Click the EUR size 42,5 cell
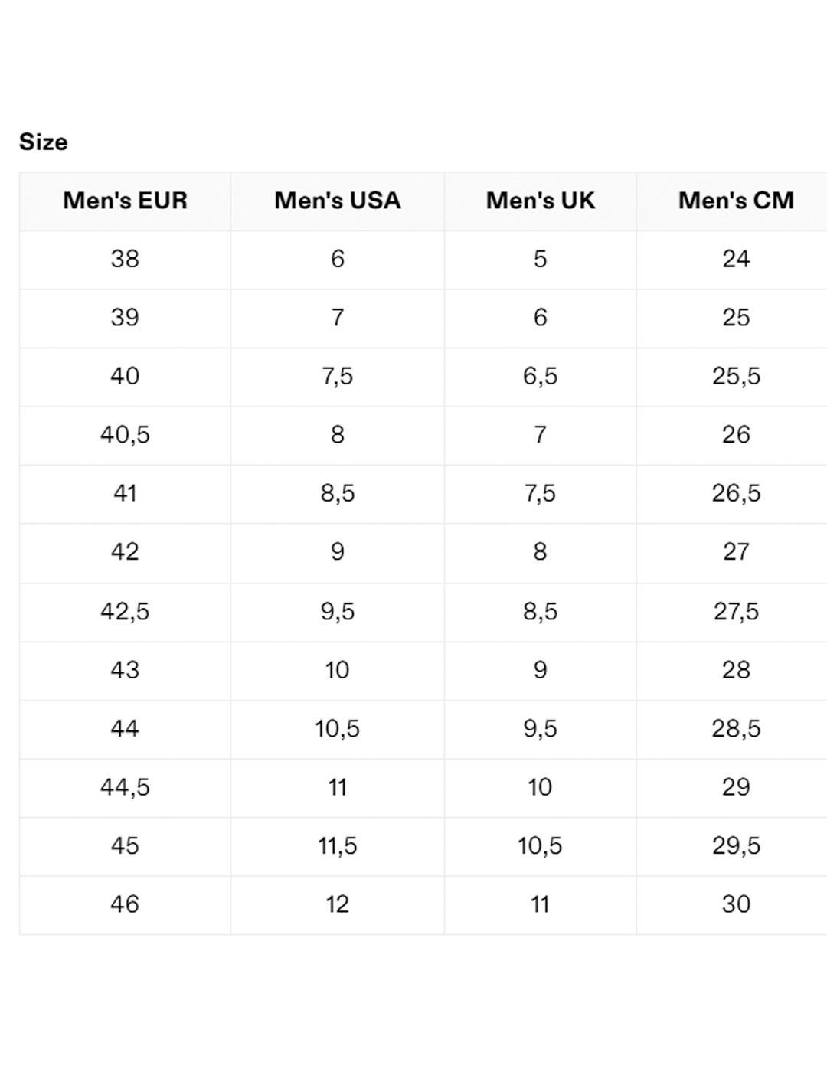This screenshot has height=1072, width=827. click(125, 612)
